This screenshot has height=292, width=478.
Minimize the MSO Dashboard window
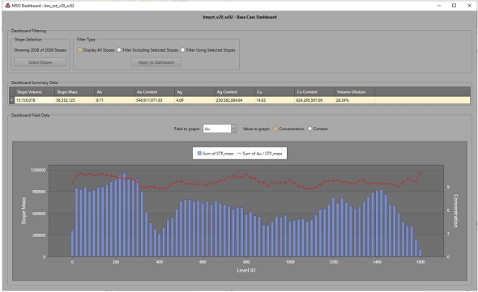(x=439, y=6)
